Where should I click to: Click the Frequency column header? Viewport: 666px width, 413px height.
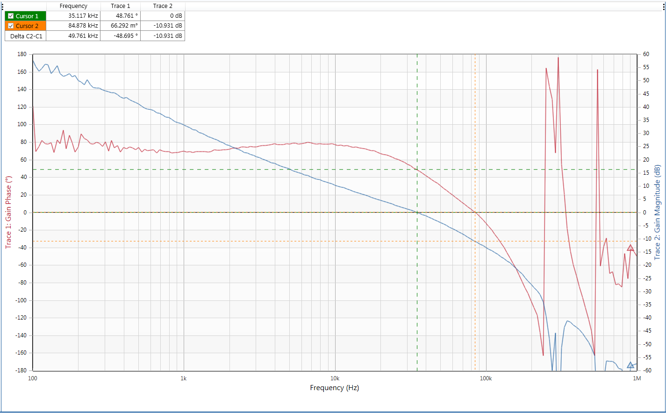(73, 6)
